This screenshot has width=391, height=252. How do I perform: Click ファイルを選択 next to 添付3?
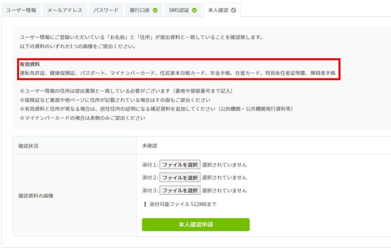tap(180, 190)
